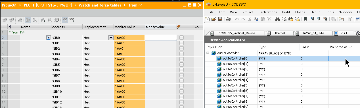Open the add-object dropdown arrow in CODESYS toolbar
Screen dimensions: 360x108
coord(345,19)
